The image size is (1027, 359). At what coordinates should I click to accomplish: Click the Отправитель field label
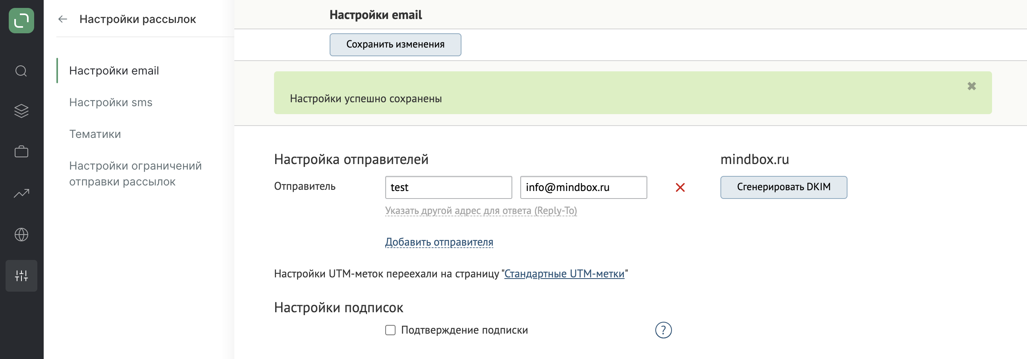(305, 186)
